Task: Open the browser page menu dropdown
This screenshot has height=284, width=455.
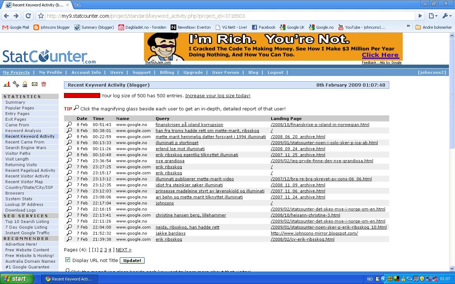Action: (433, 16)
